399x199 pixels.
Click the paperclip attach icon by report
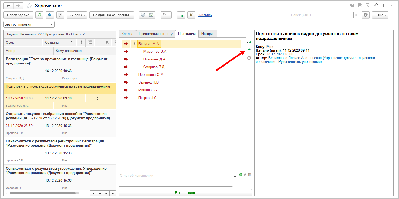pyautogui.click(x=245, y=175)
